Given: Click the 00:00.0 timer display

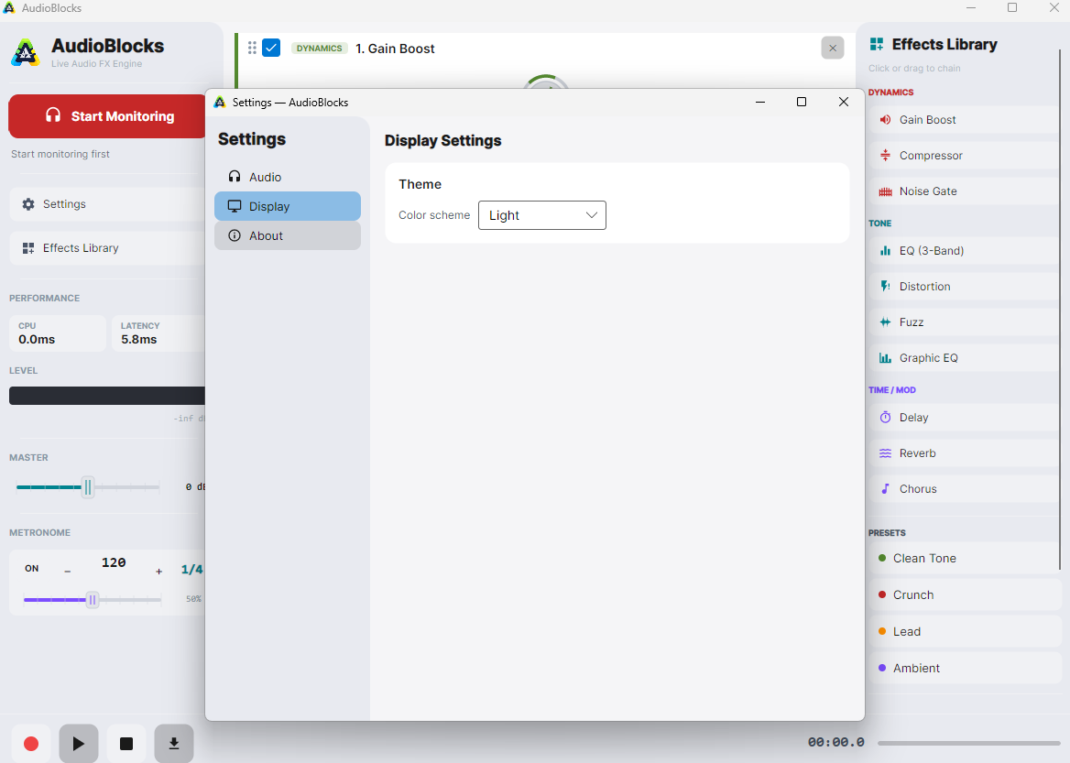Looking at the screenshot, I should point(835,742).
